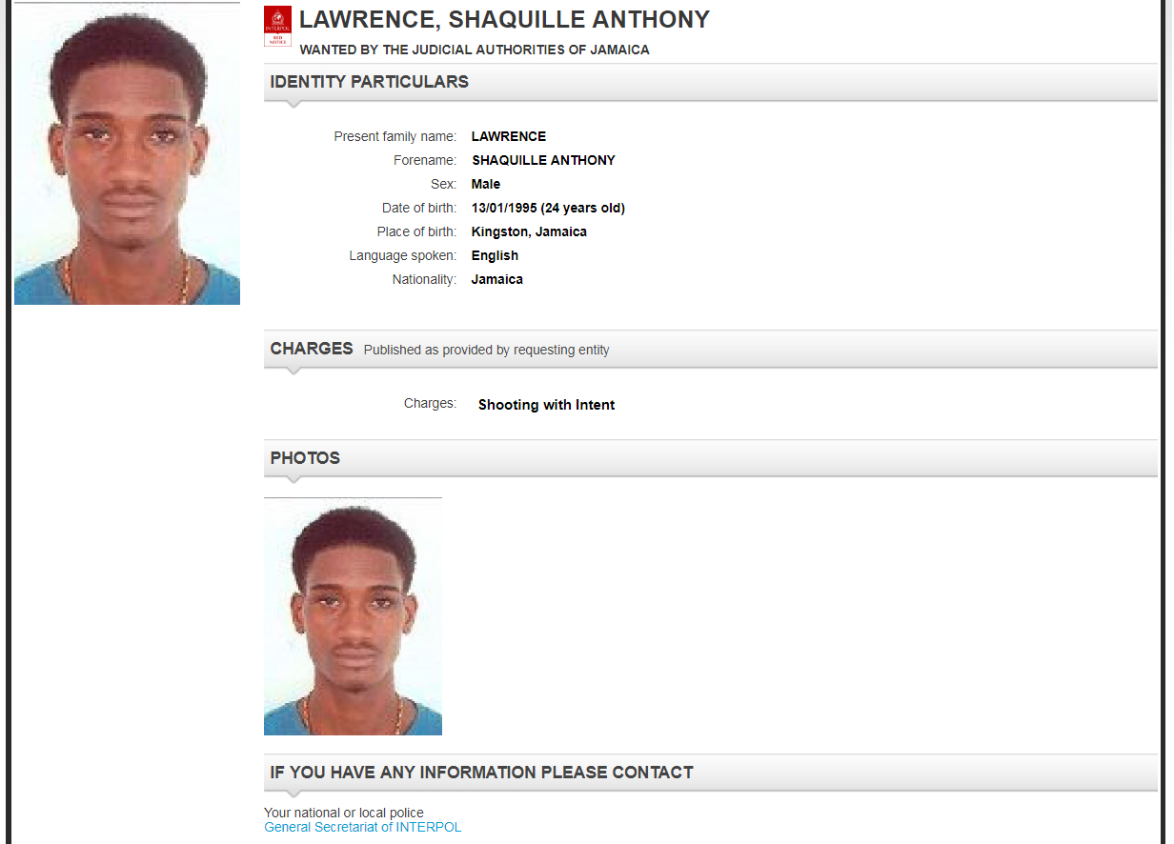This screenshot has width=1174, height=844.
Task: Open the thumbnail under the PHOTOS section
Action: (x=353, y=617)
